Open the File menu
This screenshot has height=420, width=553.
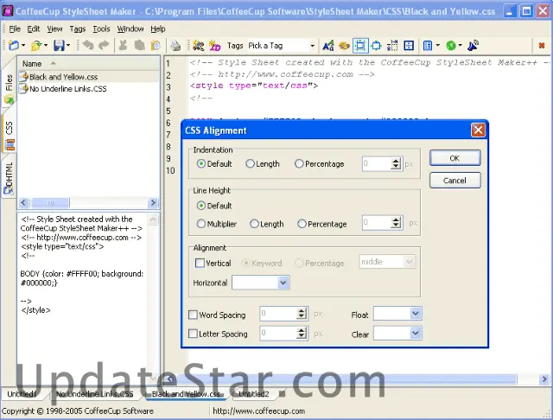[x=15, y=29]
